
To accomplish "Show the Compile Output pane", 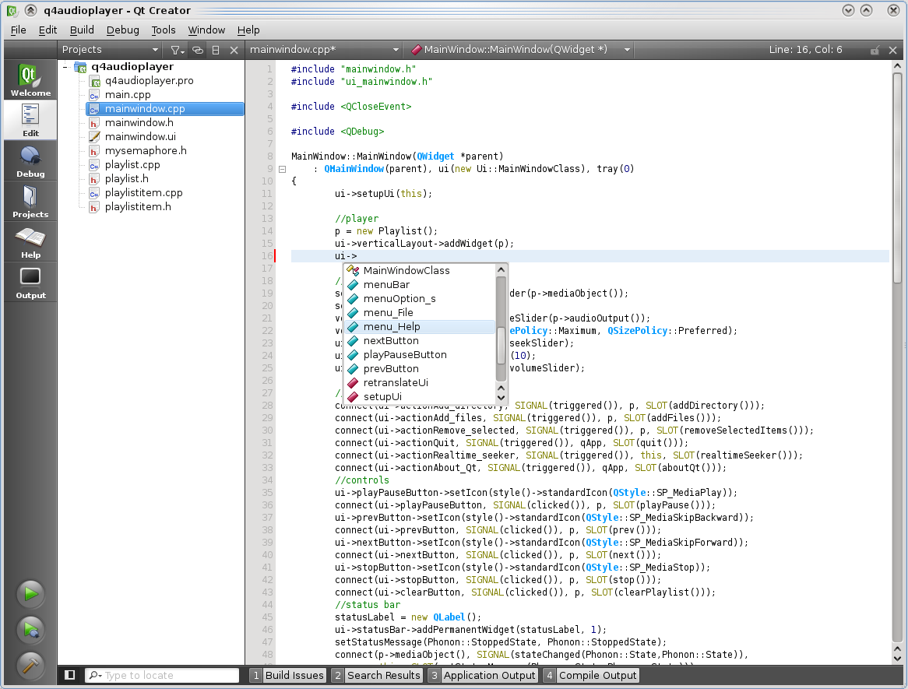I will (x=590, y=675).
